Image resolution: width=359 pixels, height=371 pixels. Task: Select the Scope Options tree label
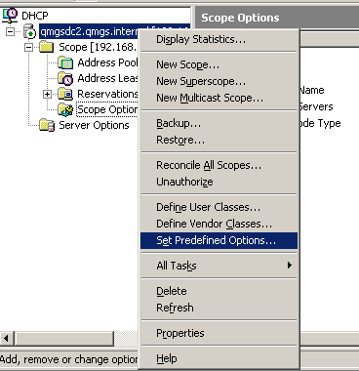pos(107,109)
